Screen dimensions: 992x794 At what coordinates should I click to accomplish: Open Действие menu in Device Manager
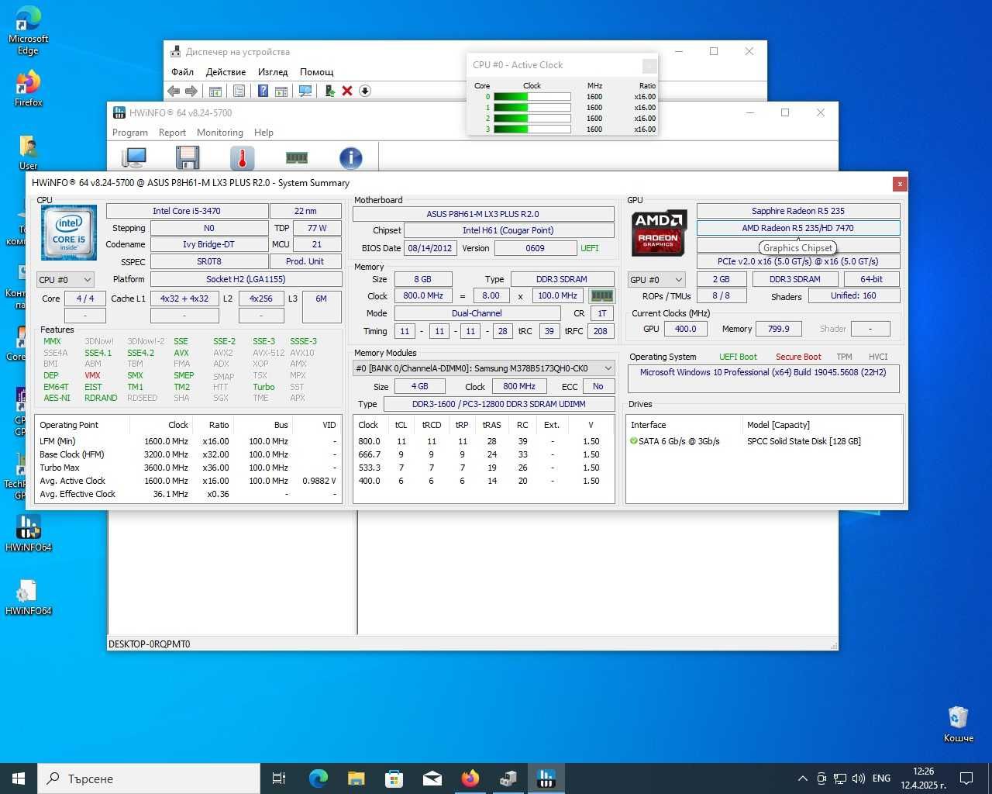tap(226, 72)
